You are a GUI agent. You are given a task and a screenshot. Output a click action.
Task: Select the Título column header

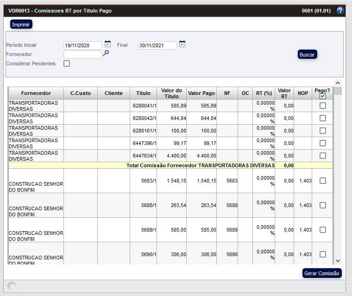143,93
